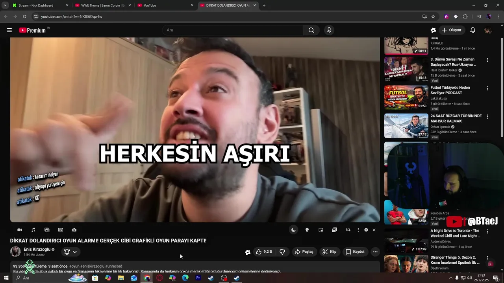Open the YouTube hamburger guide menu
Image resolution: width=504 pixels, height=283 pixels.
[x=9, y=30]
